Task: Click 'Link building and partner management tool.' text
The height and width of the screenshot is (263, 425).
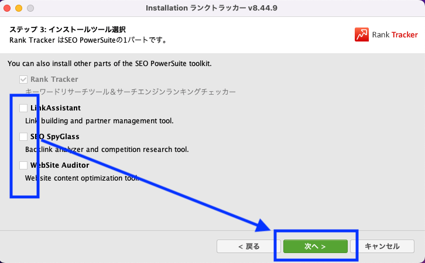Action: 99,120
